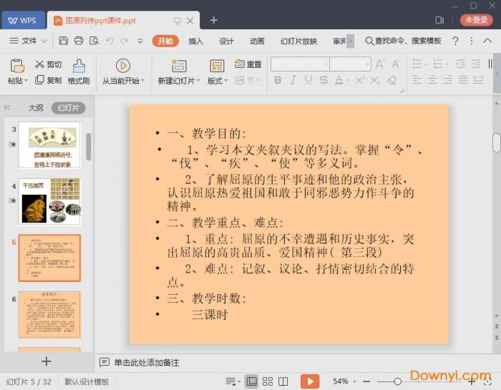The height and width of the screenshot is (390, 501).
Task: Start slideshow with the orange play button
Action: point(309,381)
